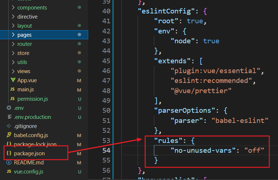Place cursor on "rules" key

pos(168,141)
